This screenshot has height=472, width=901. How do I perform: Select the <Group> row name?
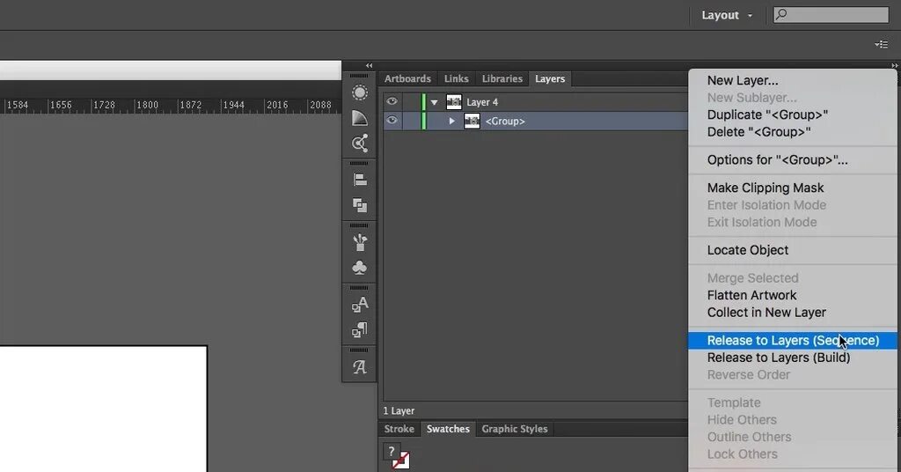[505, 122]
